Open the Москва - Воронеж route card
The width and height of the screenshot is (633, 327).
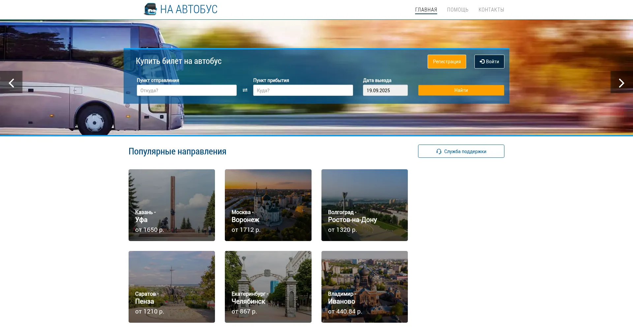pyautogui.click(x=268, y=205)
